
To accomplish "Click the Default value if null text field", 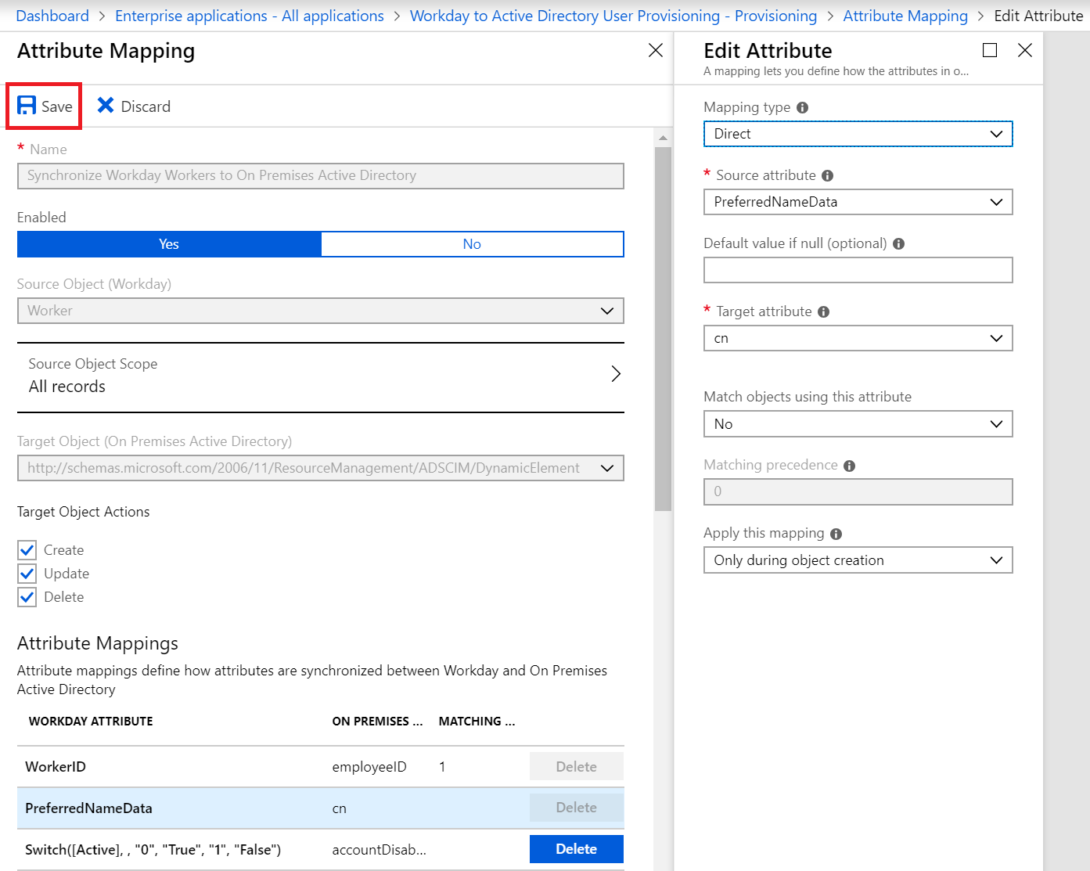I will tap(858, 271).
